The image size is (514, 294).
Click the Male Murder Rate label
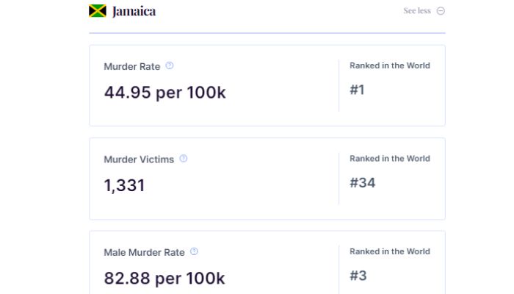(x=144, y=252)
